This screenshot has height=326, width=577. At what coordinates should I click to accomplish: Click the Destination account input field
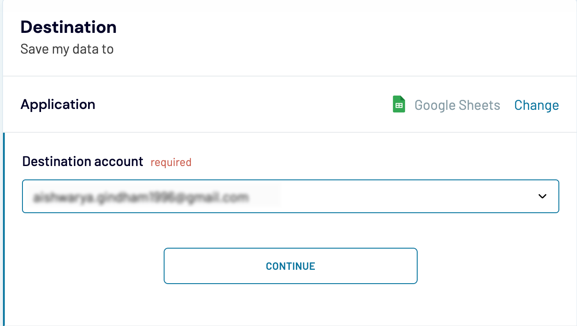coord(290,197)
